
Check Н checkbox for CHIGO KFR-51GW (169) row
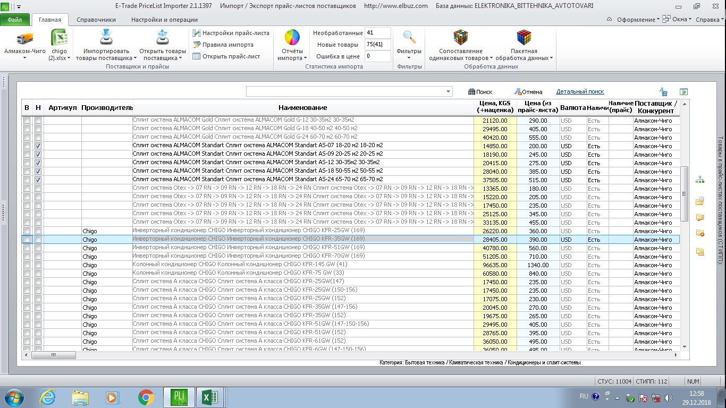(38, 248)
